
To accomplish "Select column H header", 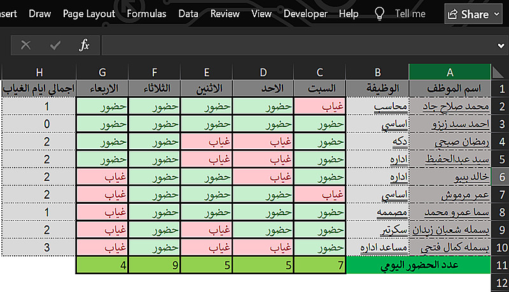I will coord(39,72).
